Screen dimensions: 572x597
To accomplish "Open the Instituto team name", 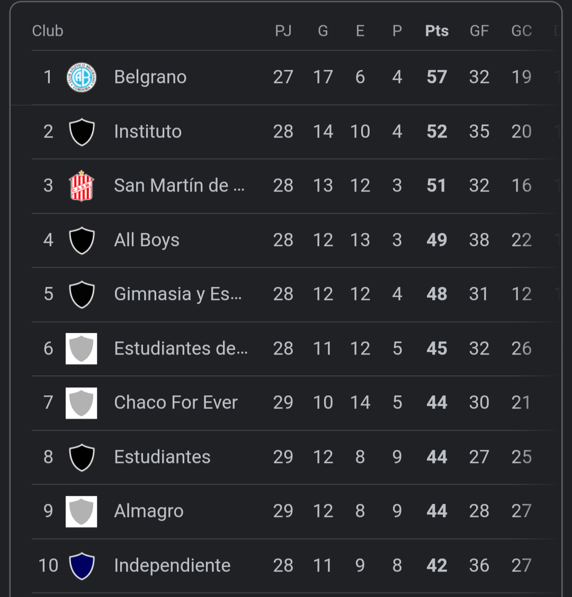I will pyautogui.click(x=148, y=132).
